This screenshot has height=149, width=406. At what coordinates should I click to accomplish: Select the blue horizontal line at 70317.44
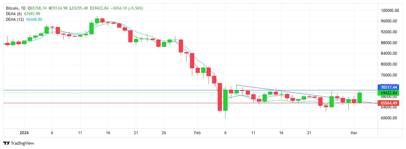click(132, 90)
